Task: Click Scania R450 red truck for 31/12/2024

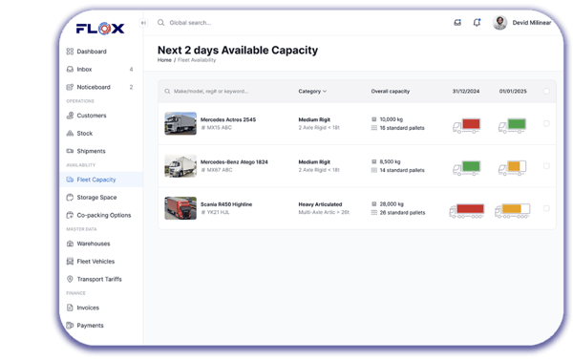Action: (x=467, y=211)
